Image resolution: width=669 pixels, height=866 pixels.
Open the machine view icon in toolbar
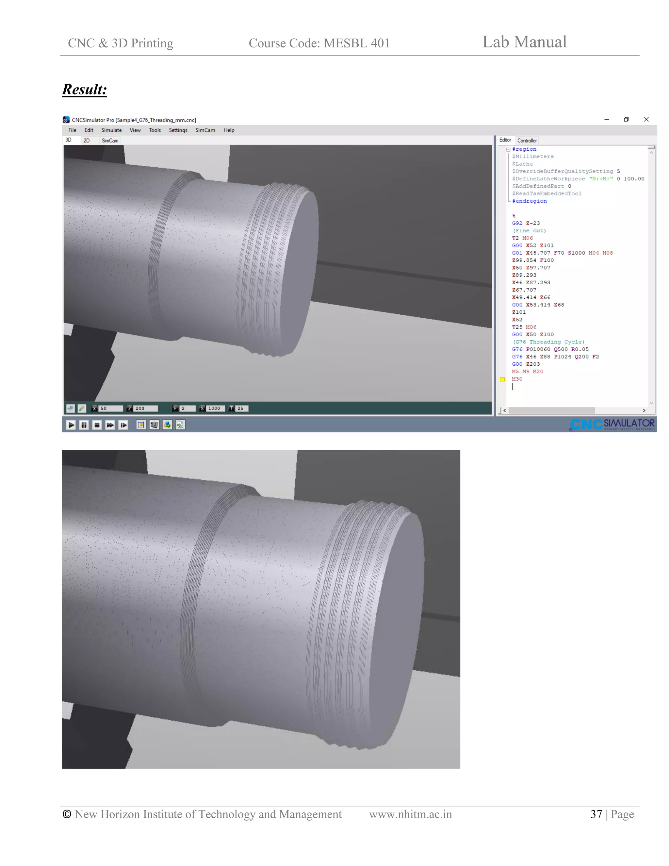click(154, 425)
